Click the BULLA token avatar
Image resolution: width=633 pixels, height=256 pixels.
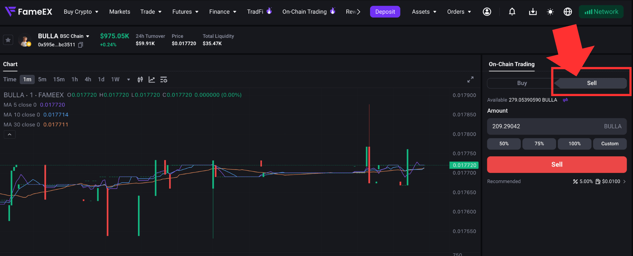click(x=25, y=40)
